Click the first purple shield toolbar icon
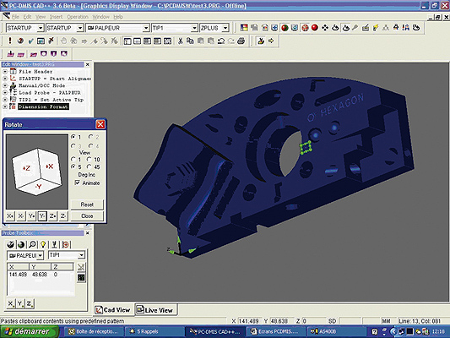This screenshot has height=338, width=450. click(44, 54)
